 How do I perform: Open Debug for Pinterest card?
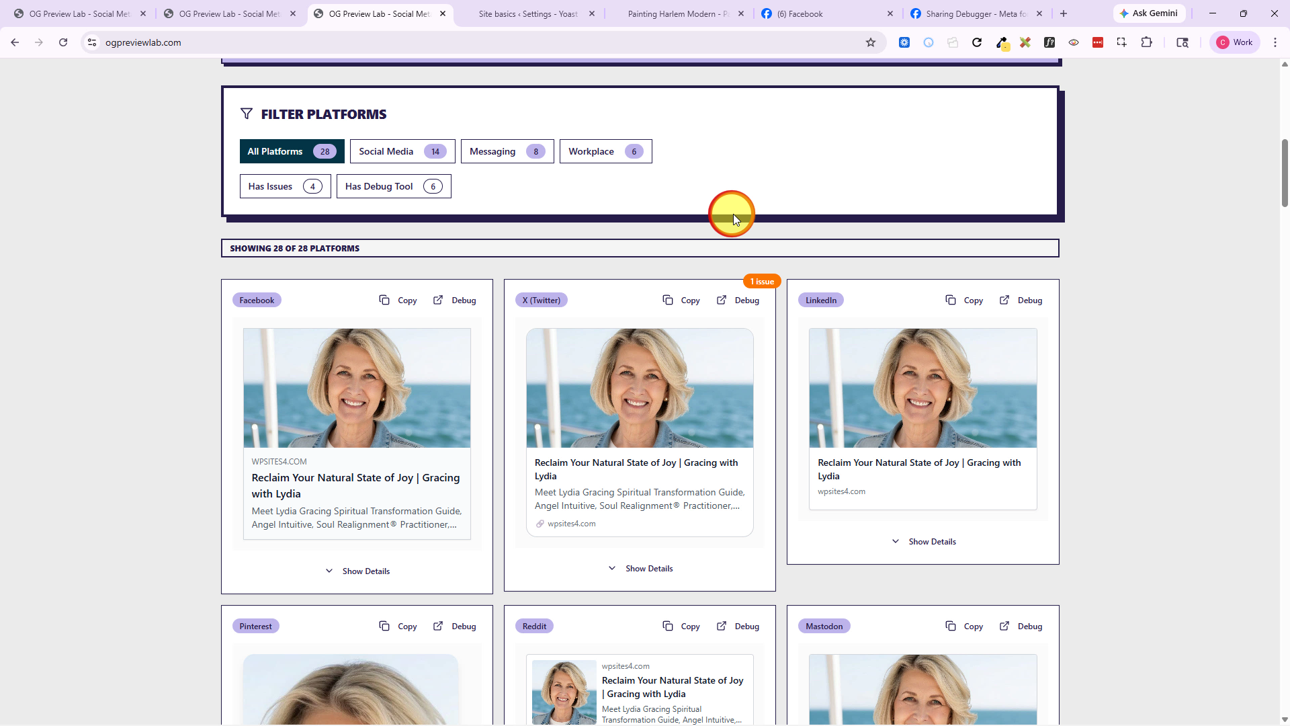click(x=455, y=627)
